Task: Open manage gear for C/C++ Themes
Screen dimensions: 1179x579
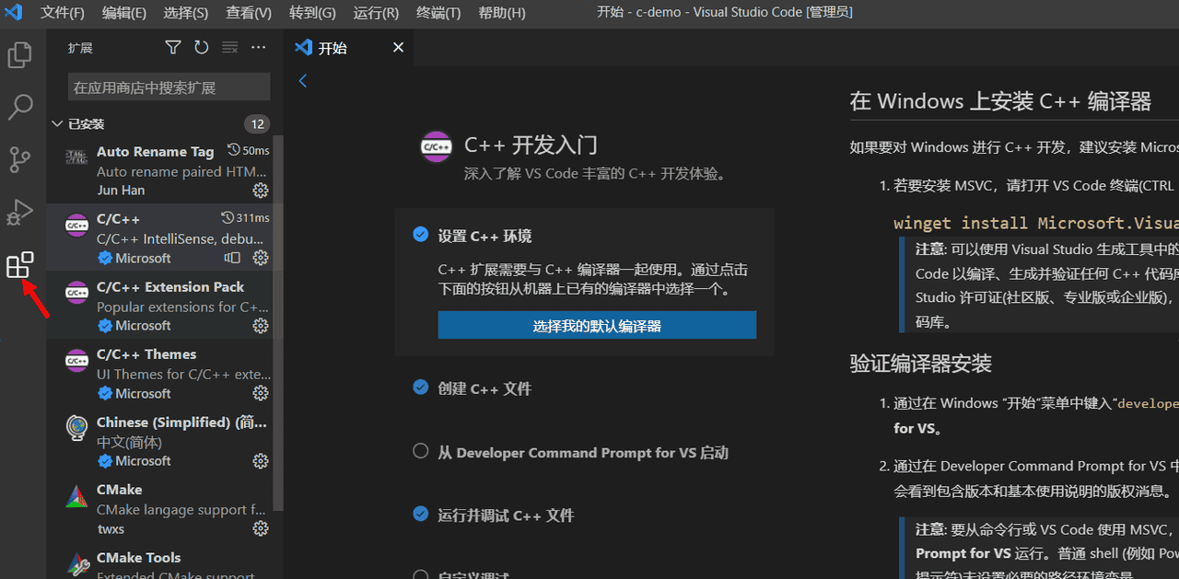Action: (261, 393)
